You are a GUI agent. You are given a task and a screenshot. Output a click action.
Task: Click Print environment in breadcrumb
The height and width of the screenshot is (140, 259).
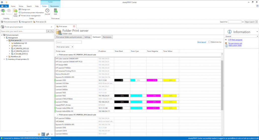(10, 22)
